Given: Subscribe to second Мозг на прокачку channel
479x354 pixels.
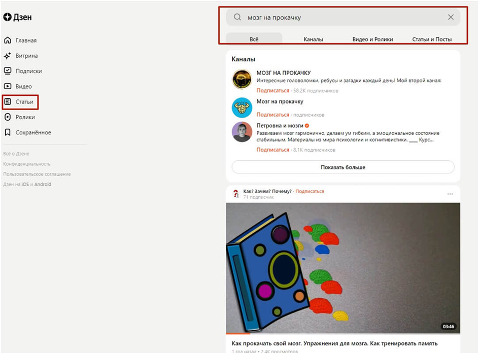Looking at the screenshot, I should coord(272,115).
